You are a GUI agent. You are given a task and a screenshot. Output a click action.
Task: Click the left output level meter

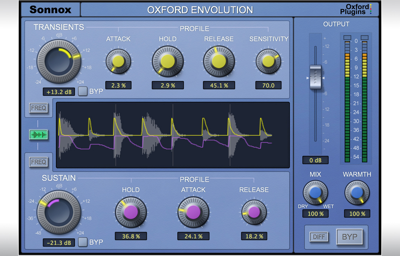click(347, 102)
